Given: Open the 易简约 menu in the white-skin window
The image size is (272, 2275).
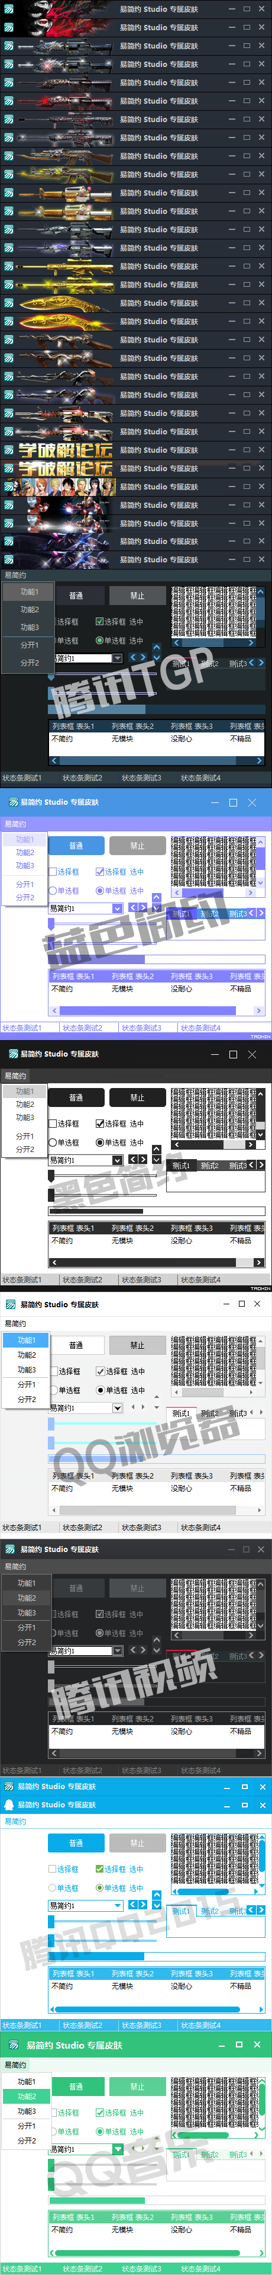Looking at the screenshot, I should click(15, 1323).
